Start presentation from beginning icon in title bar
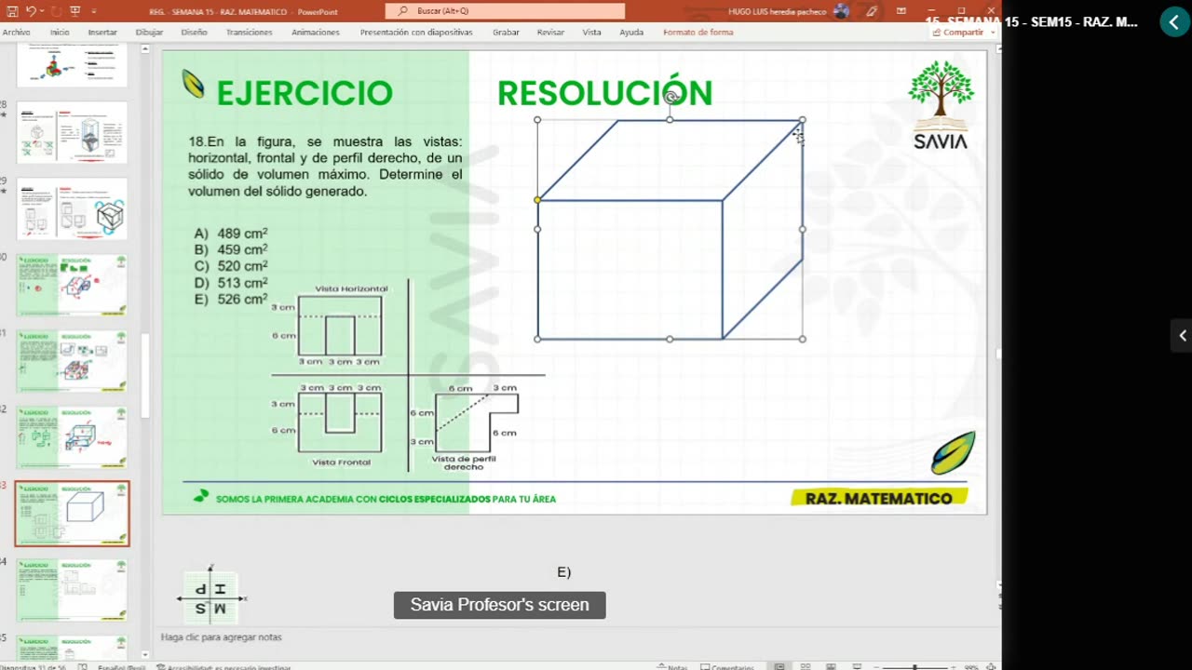This screenshot has width=1192, height=670. pos(74,11)
